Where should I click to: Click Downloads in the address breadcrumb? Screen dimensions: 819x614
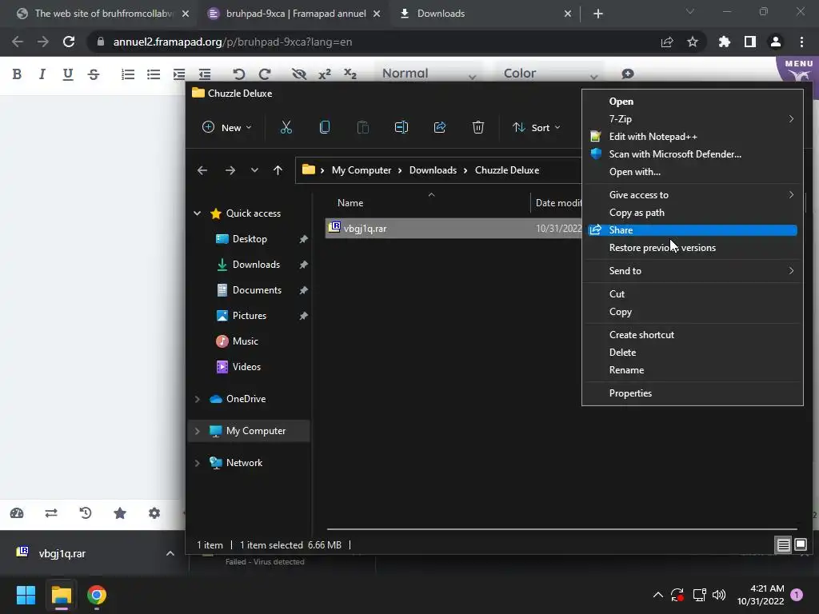point(433,170)
